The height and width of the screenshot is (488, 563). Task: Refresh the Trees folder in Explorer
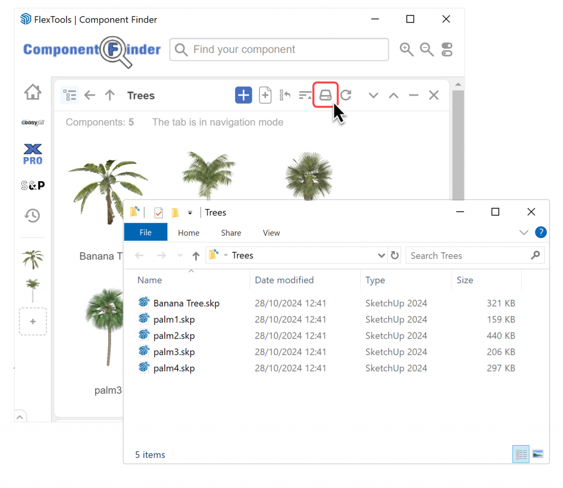tap(395, 256)
